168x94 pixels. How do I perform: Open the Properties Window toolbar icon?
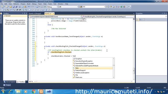click(111, 7)
